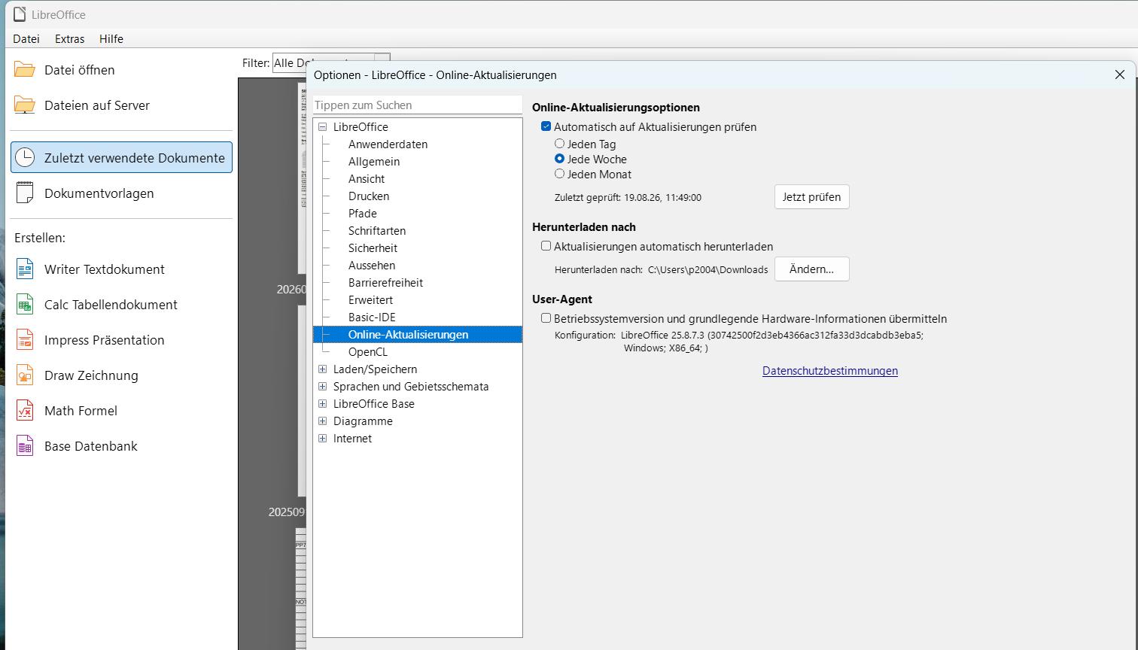
Task: Click the clock icon for Zuletzt verwendete Dokumente
Action: click(25, 157)
